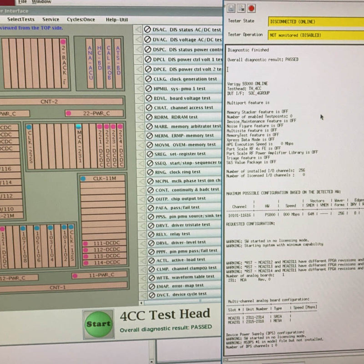The width and height of the screenshot is (364, 364).
Task: Expand the arrow beside CLKG test
Action: tap(139, 79)
